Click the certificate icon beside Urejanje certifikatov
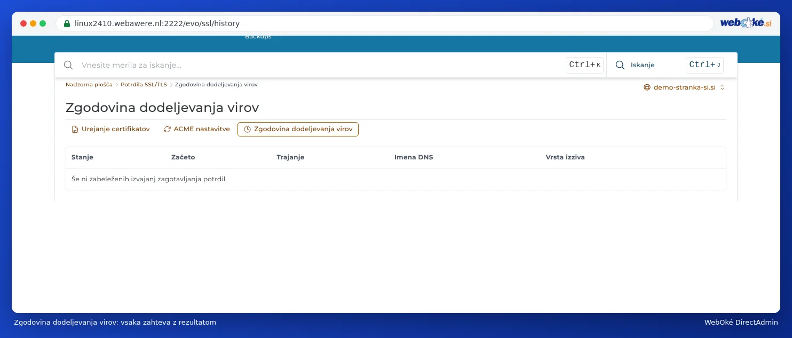Image resolution: width=792 pixels, height=338 pixels. click(75, 130)
